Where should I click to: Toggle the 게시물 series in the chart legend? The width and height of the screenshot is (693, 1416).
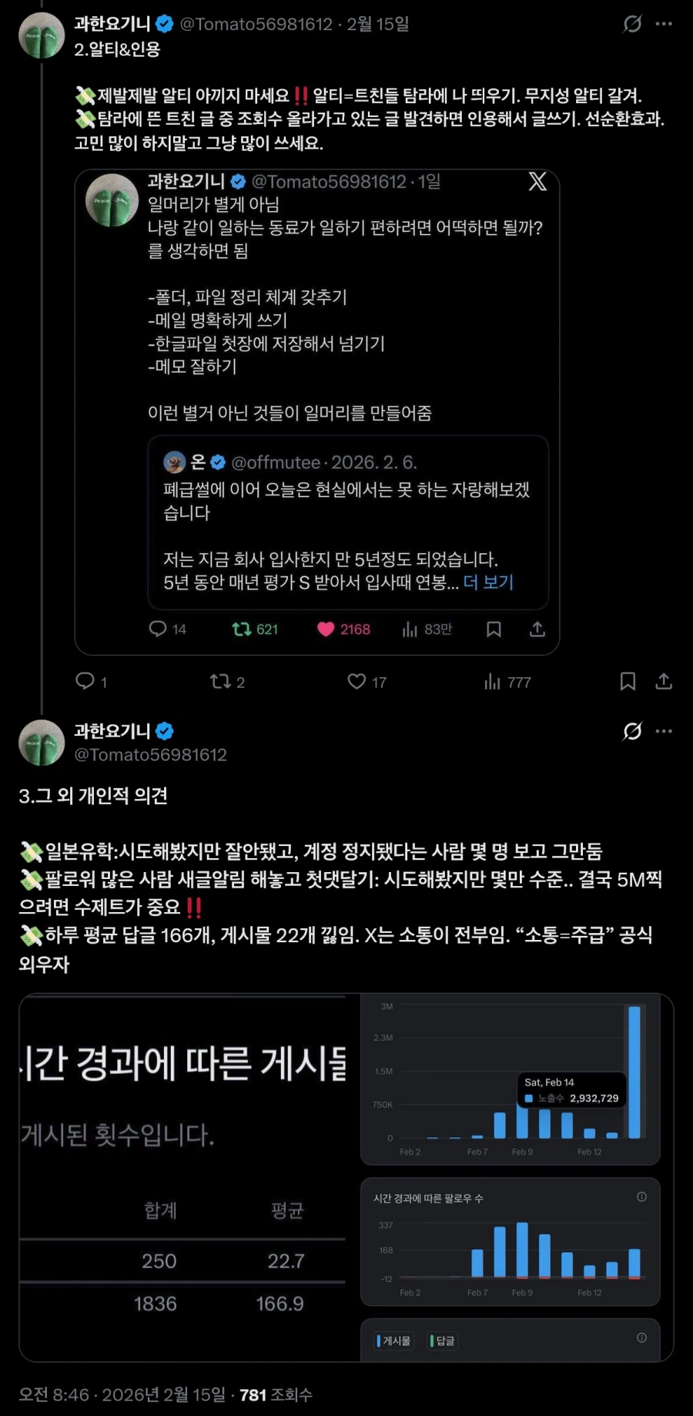click(x=393, y=1341)
